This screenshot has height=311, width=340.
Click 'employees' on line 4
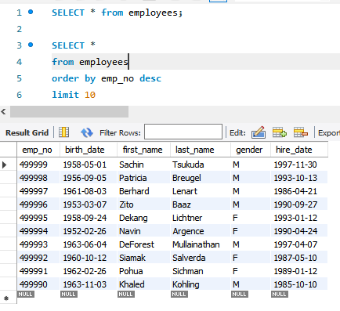point(103,62)
